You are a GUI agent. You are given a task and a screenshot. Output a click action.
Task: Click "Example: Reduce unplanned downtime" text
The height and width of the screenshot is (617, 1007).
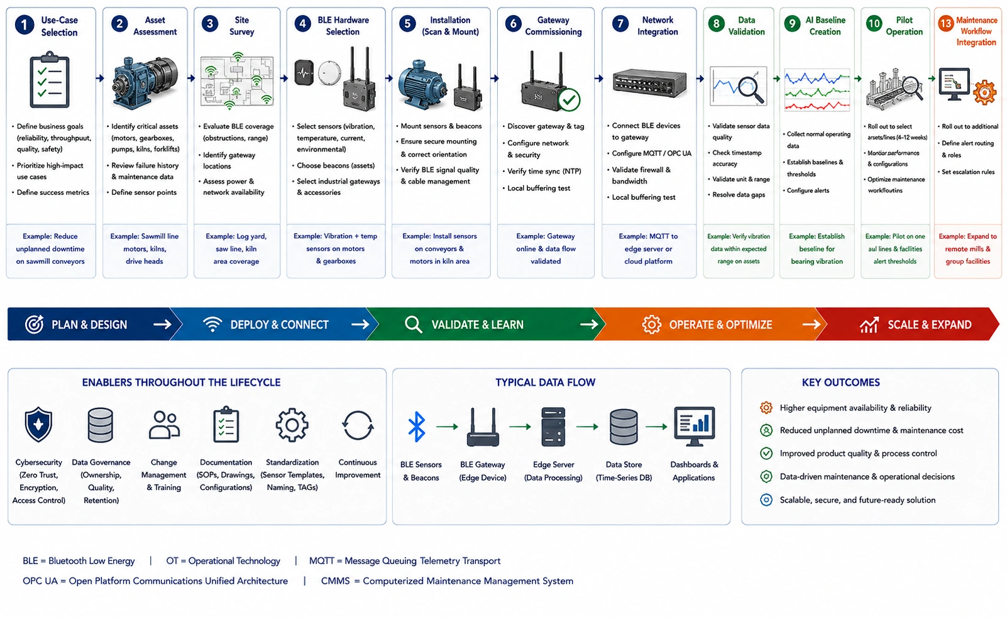tap(50, 243)
